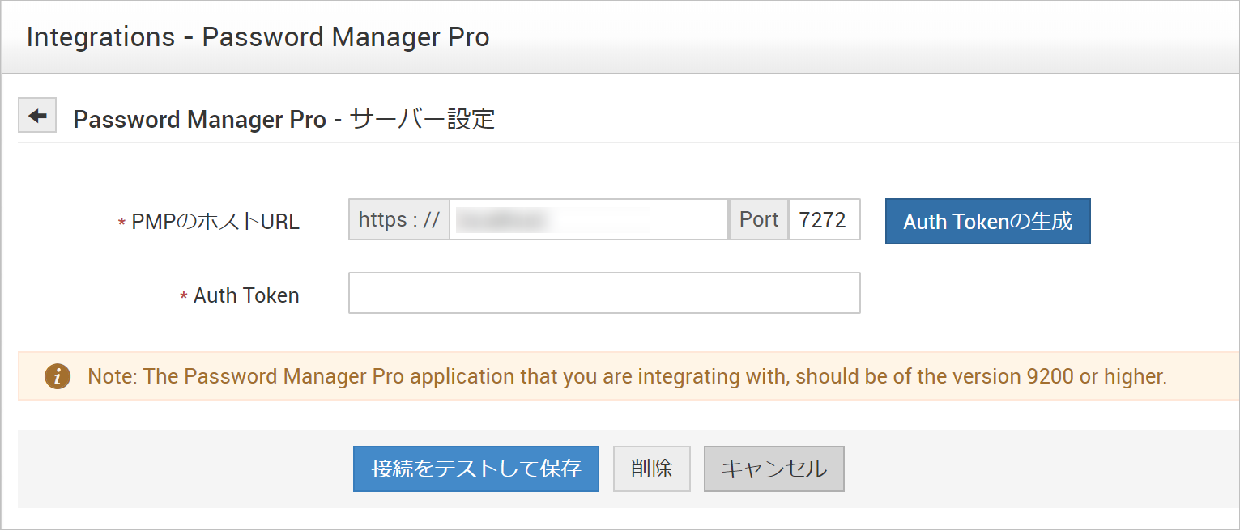Focus the PMP host URL text field
The image size is (1240, 530).
pyautogui.click(x=589, y=219)
